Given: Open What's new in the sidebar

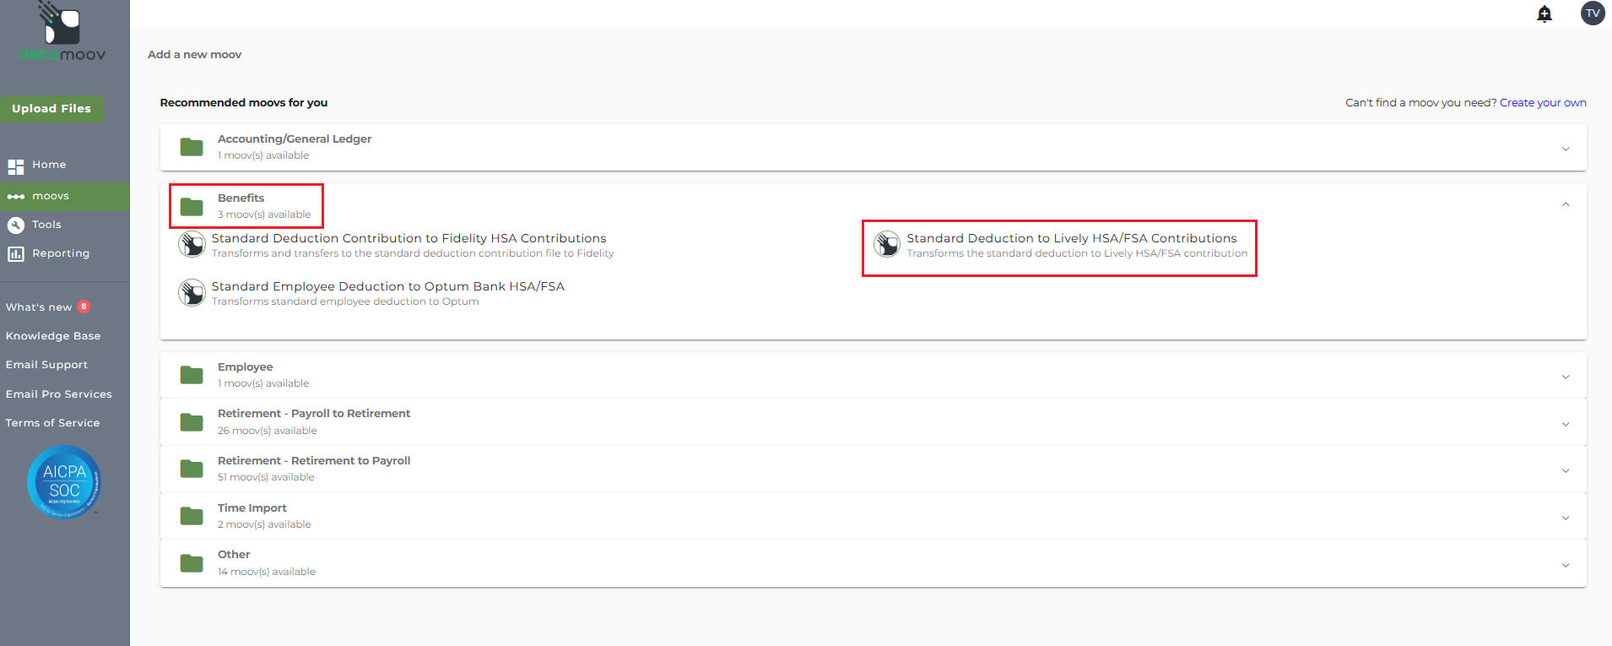Looking at the screenshot, I should [x=39, y=307].
